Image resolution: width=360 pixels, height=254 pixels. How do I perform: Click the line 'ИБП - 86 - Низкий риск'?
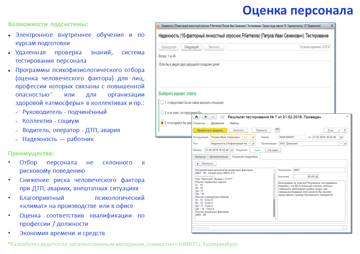(215, 173)
